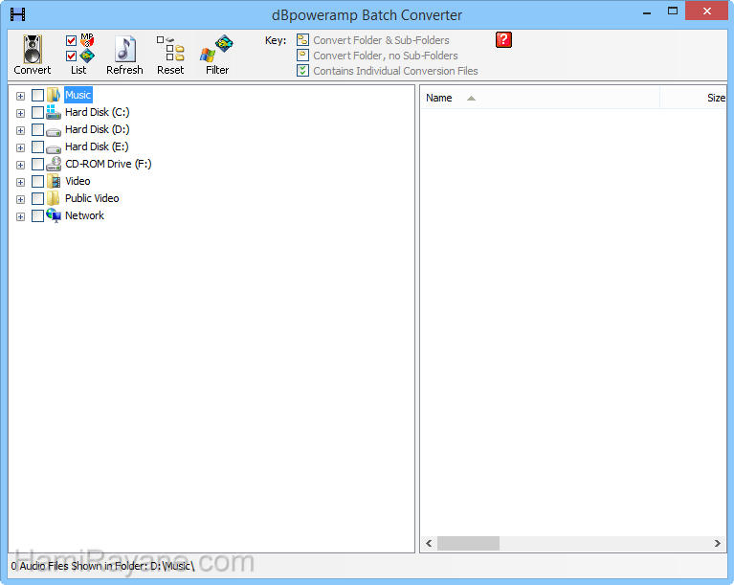This screenshot has height=585, width=734.
Task: Click the Refresh music note icon
Action: click(125, 49)
